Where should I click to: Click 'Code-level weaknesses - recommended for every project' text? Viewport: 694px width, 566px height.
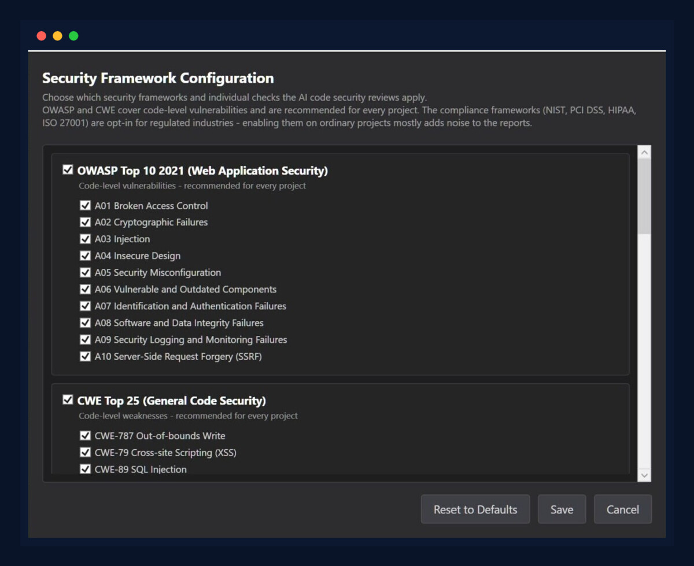click(188, 416)
